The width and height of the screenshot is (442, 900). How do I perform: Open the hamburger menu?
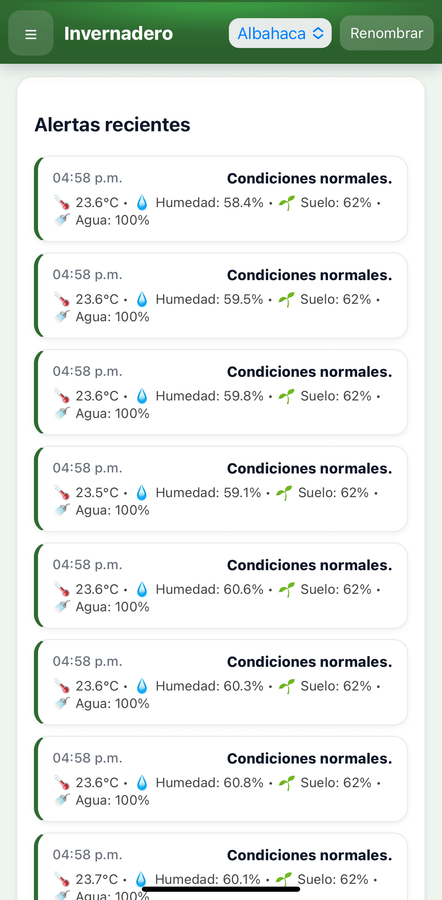pos(31,34)
